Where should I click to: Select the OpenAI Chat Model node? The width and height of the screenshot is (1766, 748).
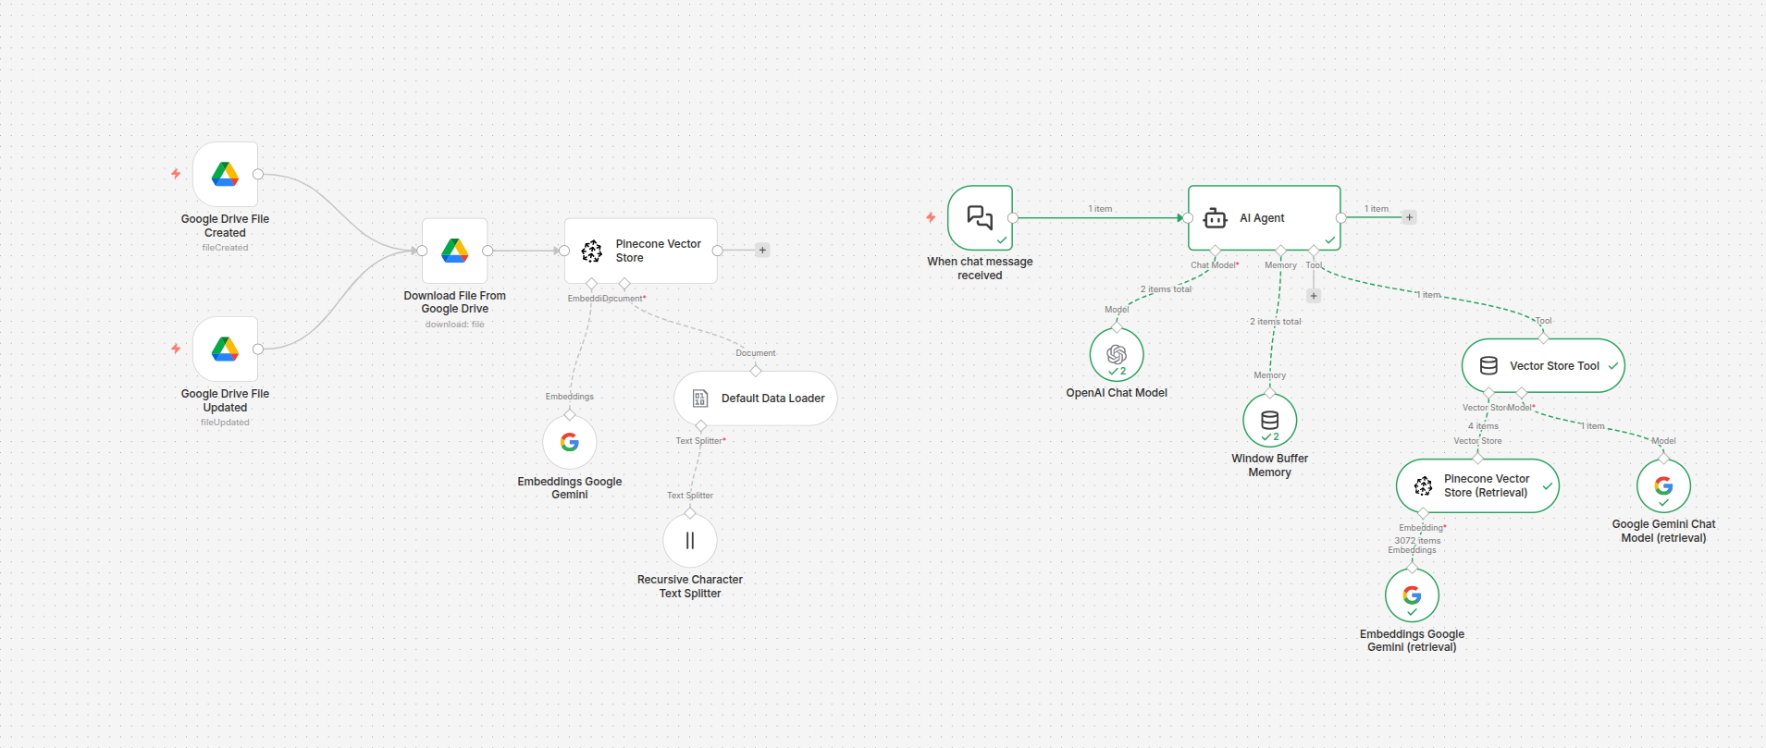(x=1117, y=355)
